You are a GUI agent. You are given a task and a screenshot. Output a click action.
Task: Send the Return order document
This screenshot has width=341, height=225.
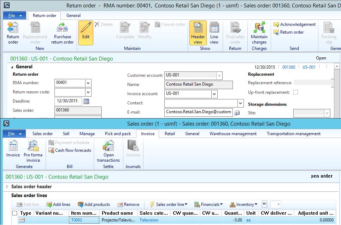pyautogui.click(x=289, y=32)
